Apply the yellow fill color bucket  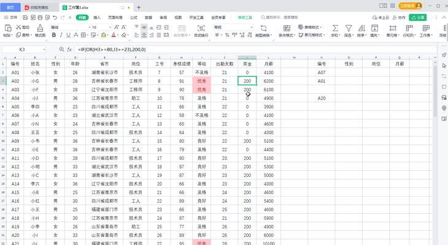[x=104, y=35]
